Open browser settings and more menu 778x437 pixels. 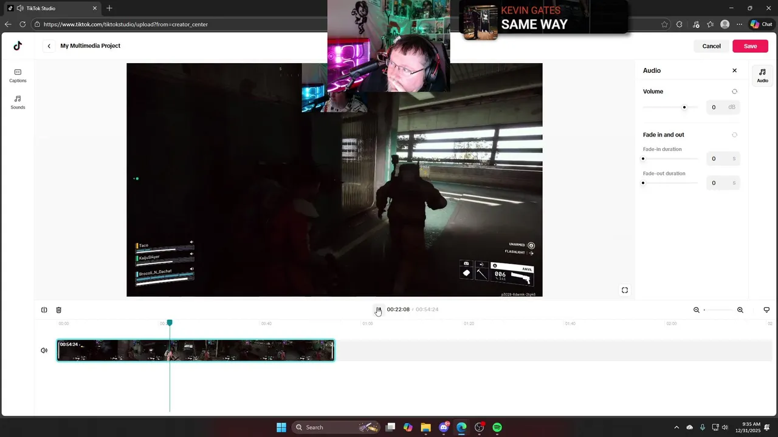pos(739,24)
